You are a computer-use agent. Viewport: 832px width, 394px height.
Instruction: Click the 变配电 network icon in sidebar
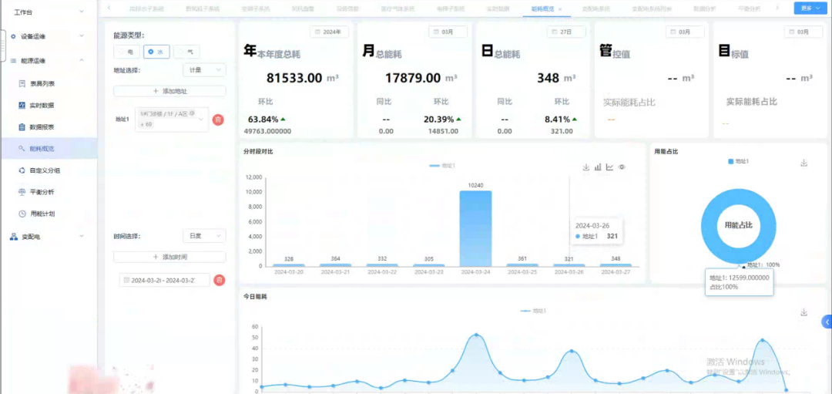click(x=14, y=236)
